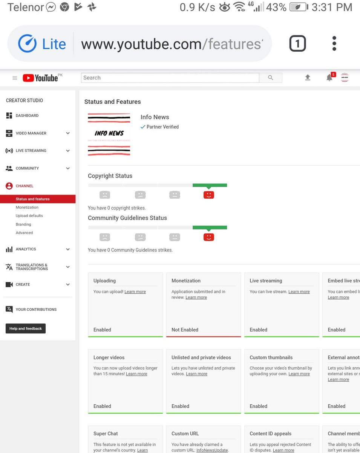360x453 pixels.
Task: Click Learn more in Content ID appeals card
Action: [x=283, y=450]
